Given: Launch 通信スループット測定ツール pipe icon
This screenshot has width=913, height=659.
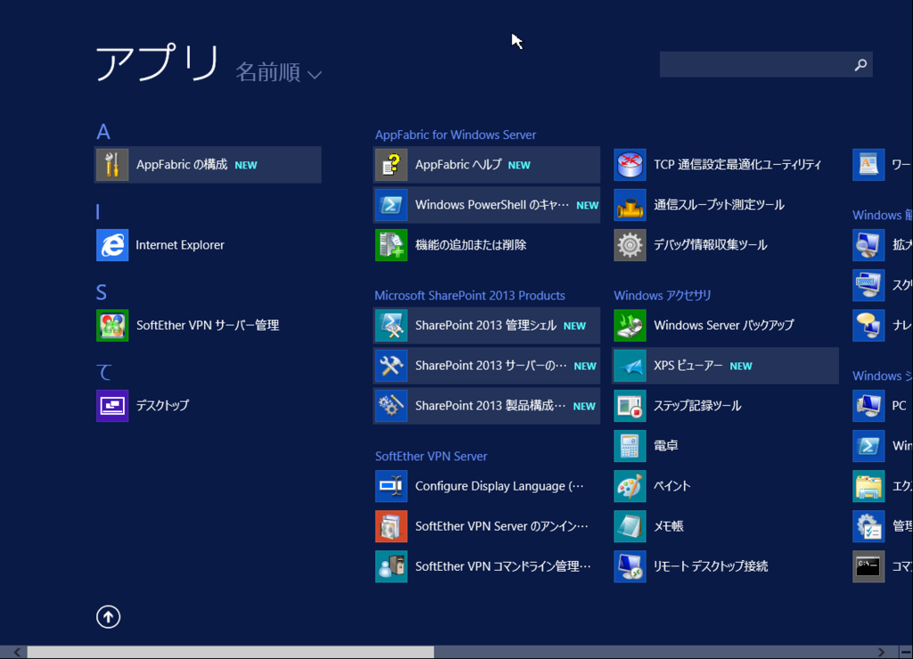Looking at the screenshot, I should pos(630,205).
